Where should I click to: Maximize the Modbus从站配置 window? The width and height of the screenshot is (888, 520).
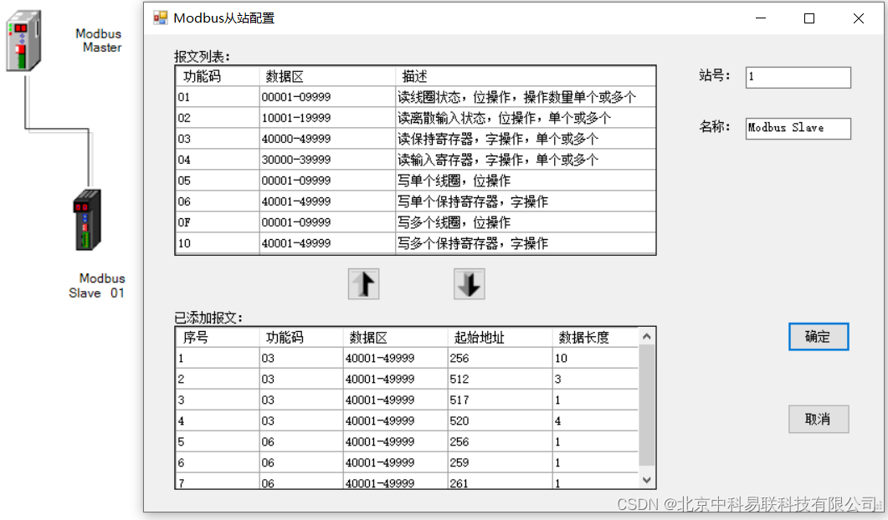tap(809, 18)
